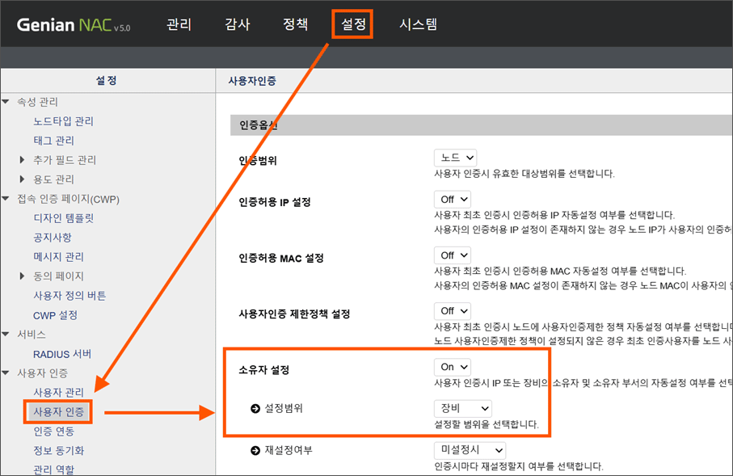
Task: Collapse the 접속 인증 페이지(CWP) section
Action: point(6,199)
